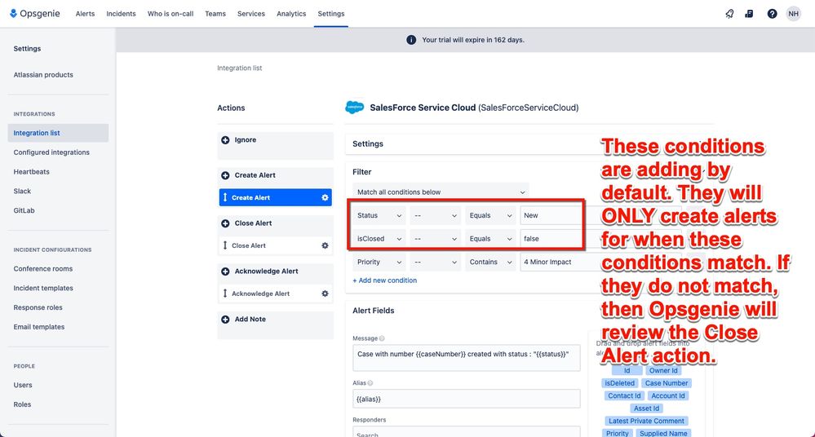Grab the reorder handle on Close Alert rule
This screenshot has height=437, width=815.
point(225,245)
